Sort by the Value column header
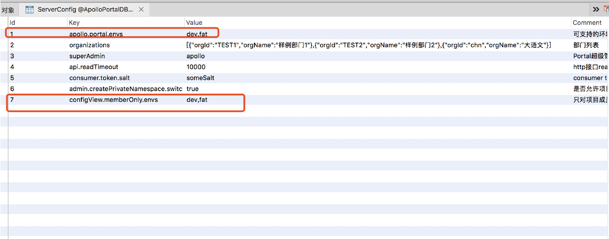 [378, 23]
